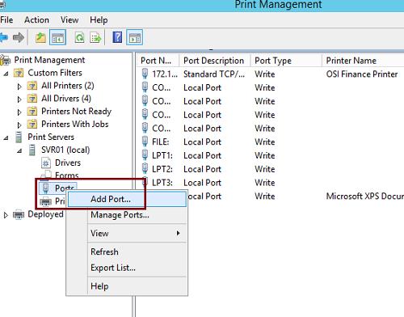Click the Export List toolbar icon

point(95,37)
